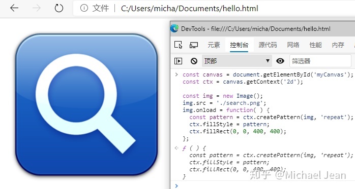Toggle the live expression eye icon
The image size is (355, 189).
click(280, 61)
